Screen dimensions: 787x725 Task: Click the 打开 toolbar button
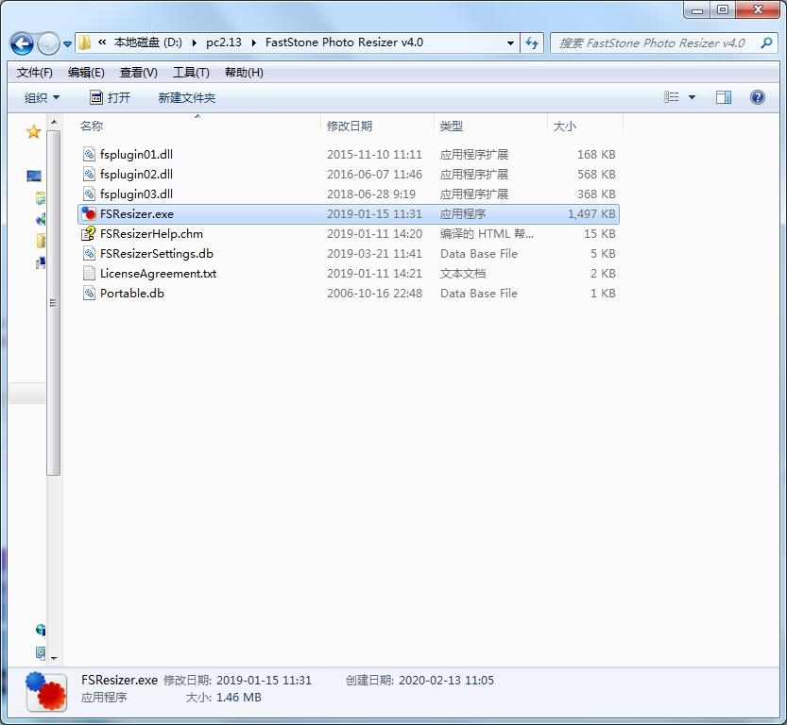tap(110, 98)
